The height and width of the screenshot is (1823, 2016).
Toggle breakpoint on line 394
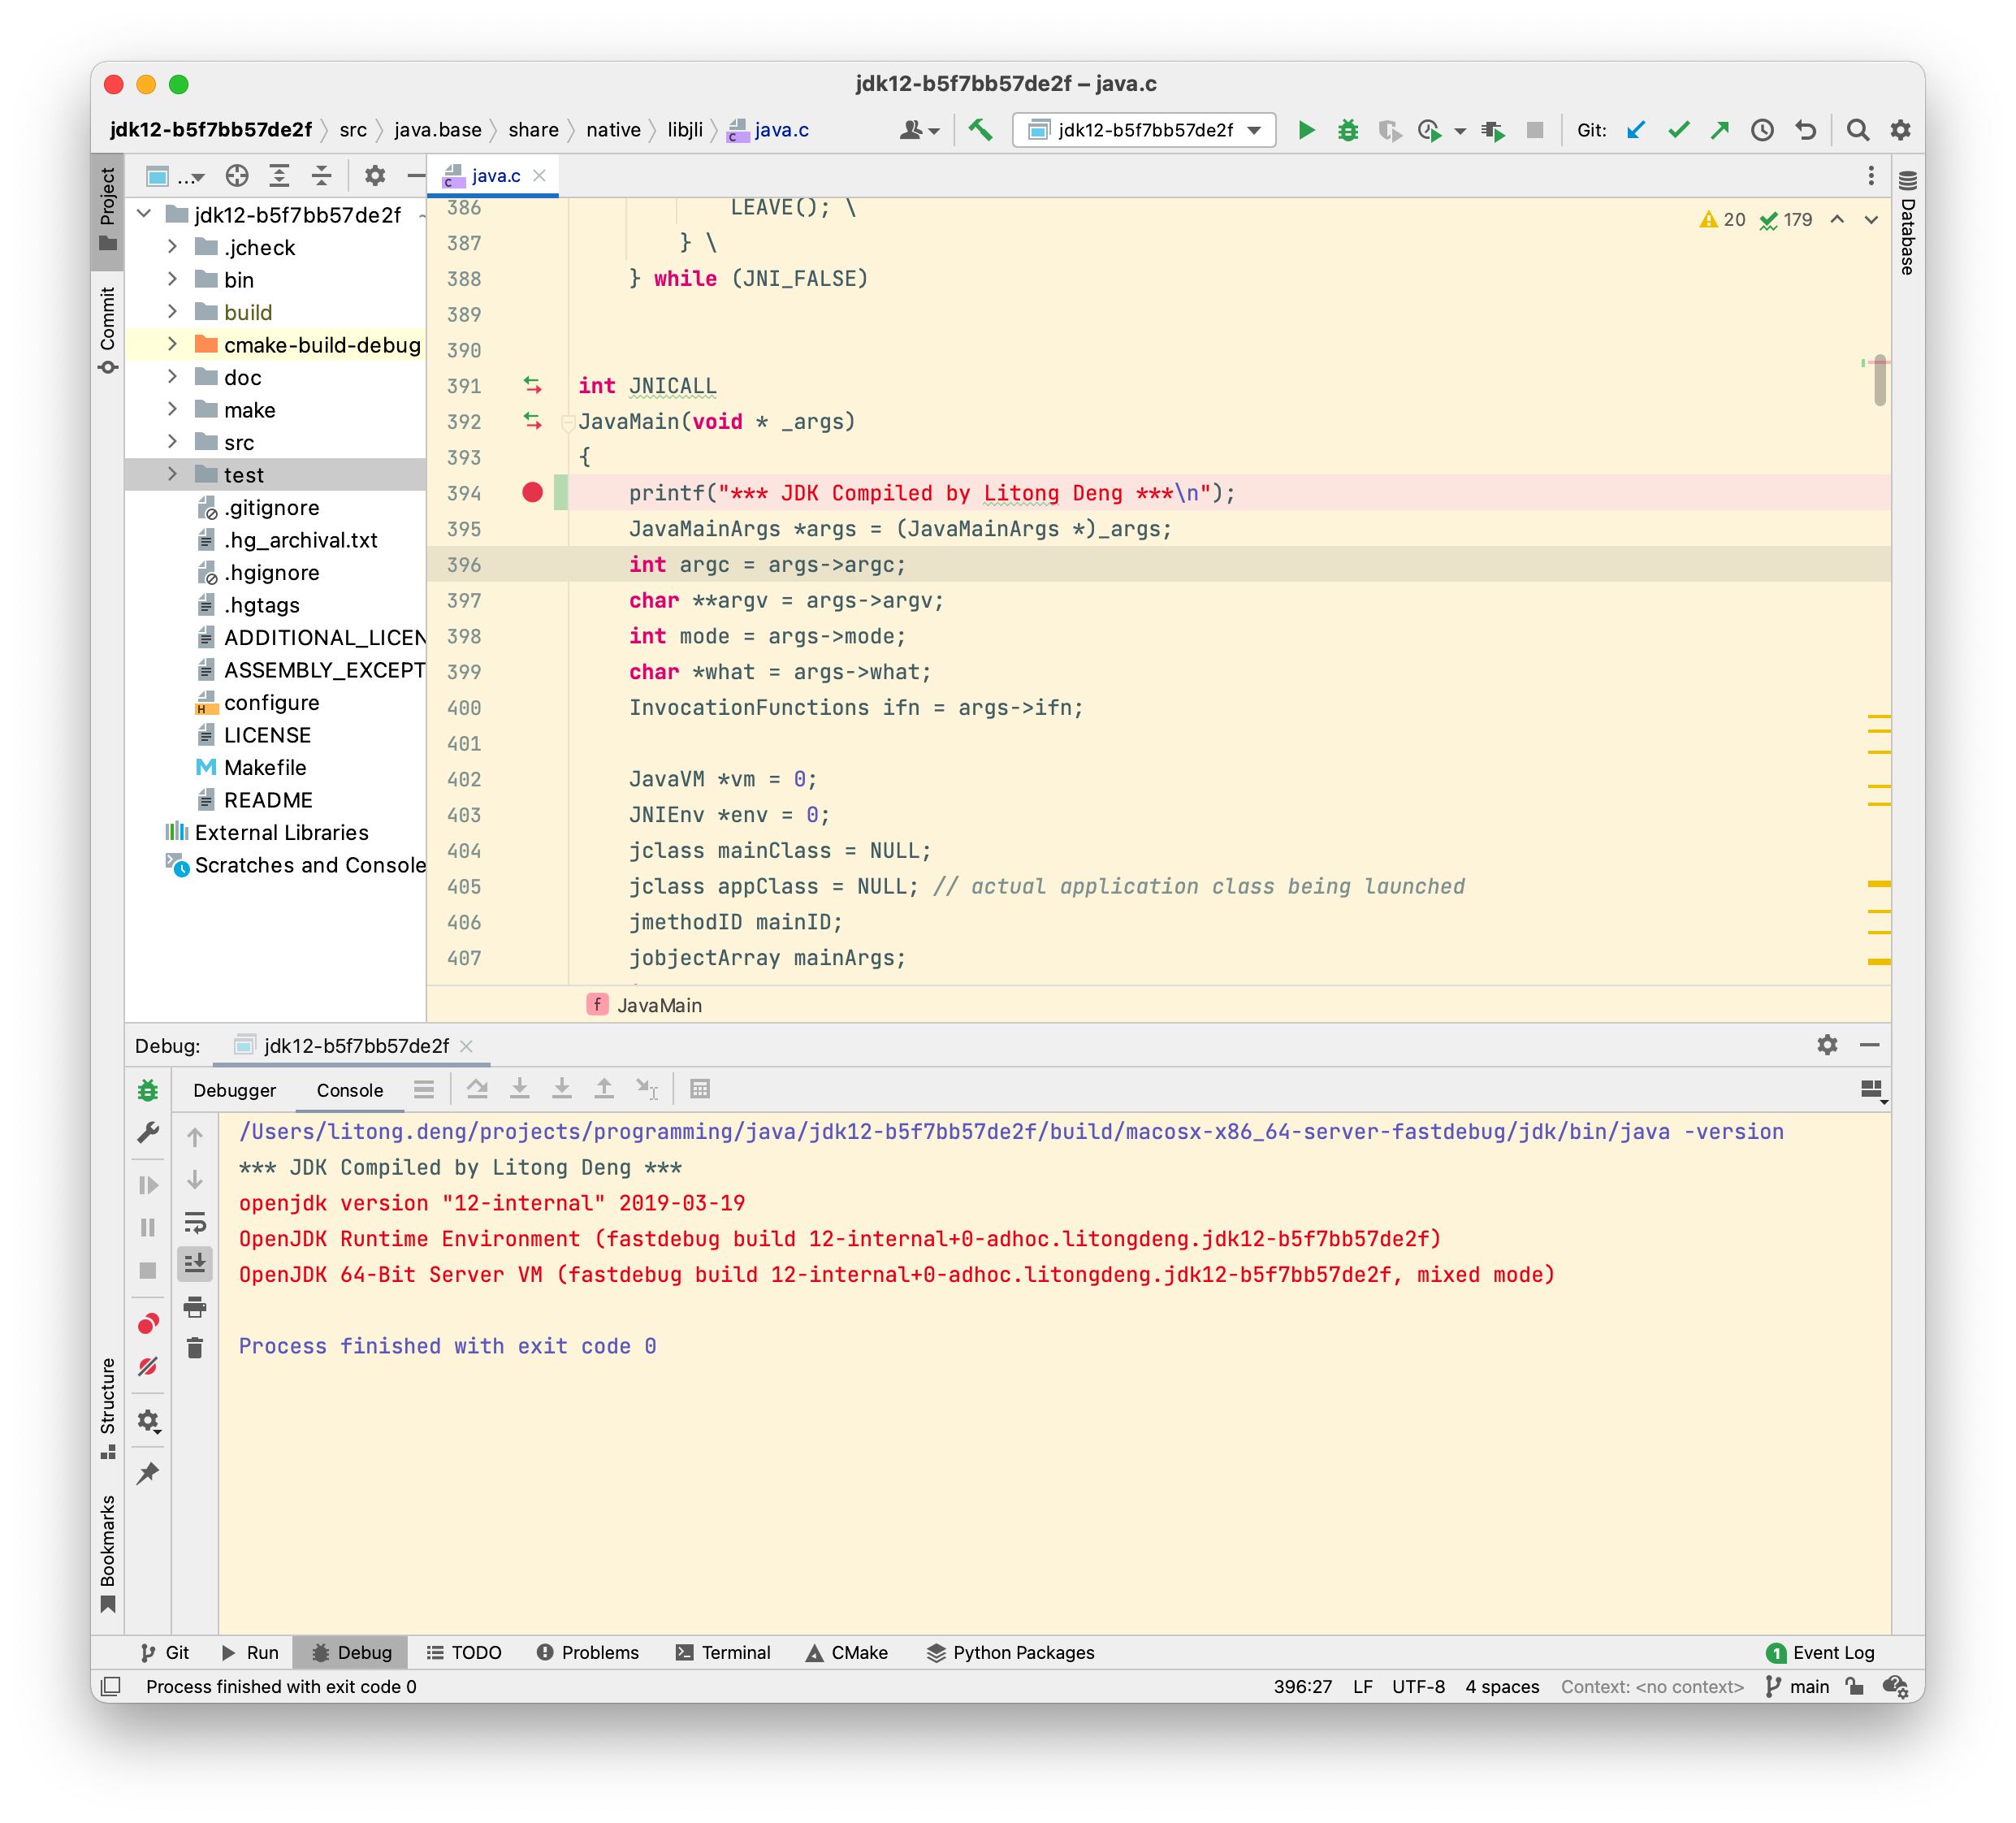(x=532, y=493)
